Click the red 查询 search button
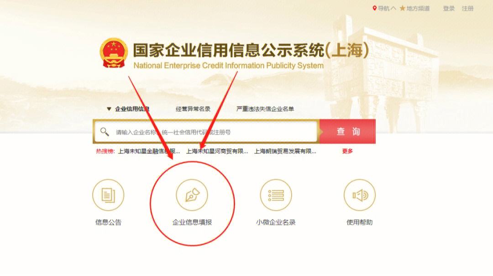Image resolution: width=493 pixels, height=276 pixels. pyautogui.click(x=347, y=131)
